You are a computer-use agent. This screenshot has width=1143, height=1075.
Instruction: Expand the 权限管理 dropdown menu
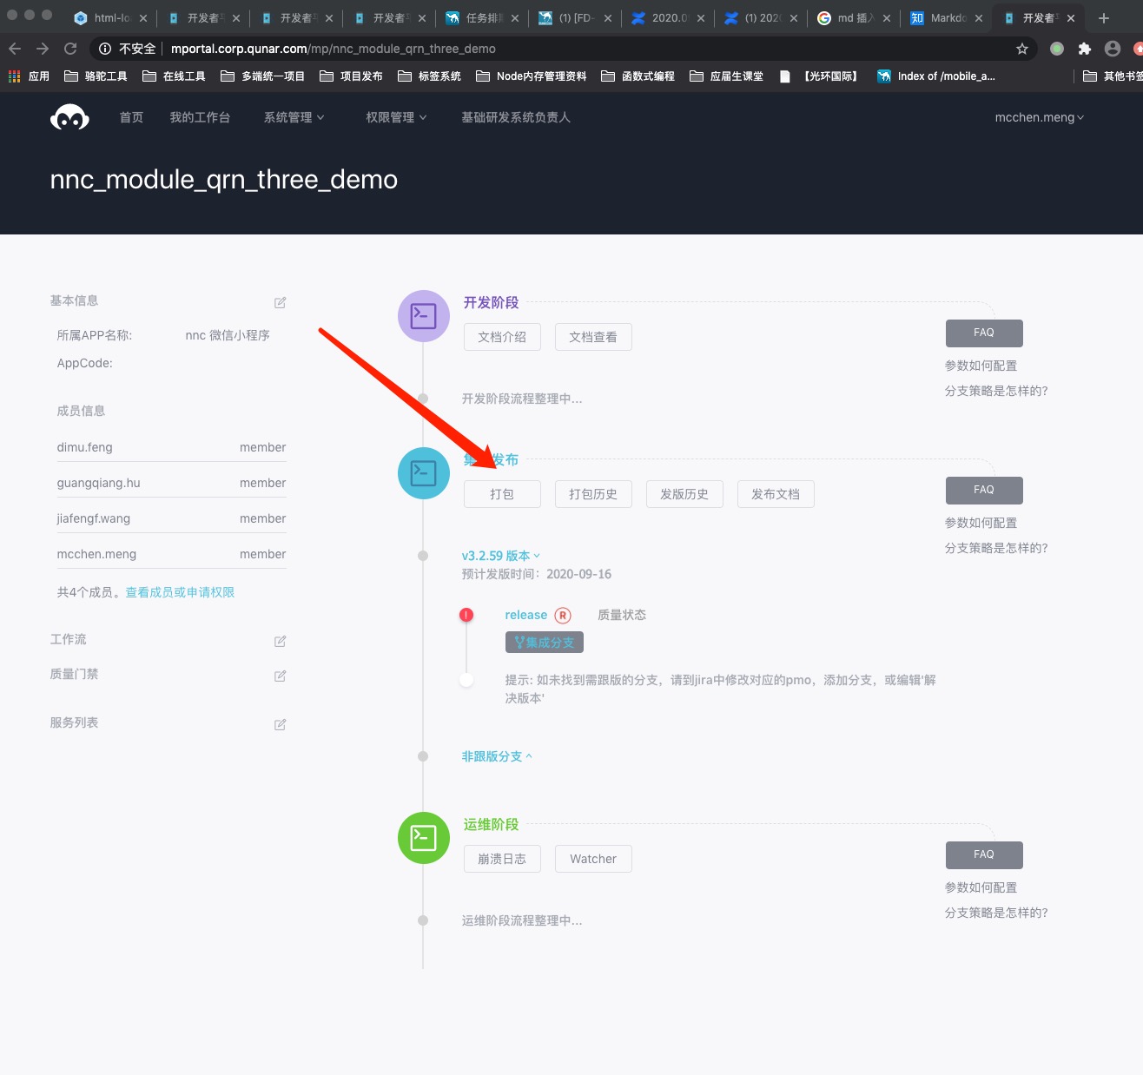(x=397, y=117)
